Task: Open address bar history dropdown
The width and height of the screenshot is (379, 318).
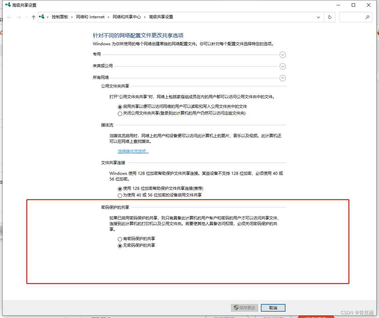Action: (x=318, y=17)
